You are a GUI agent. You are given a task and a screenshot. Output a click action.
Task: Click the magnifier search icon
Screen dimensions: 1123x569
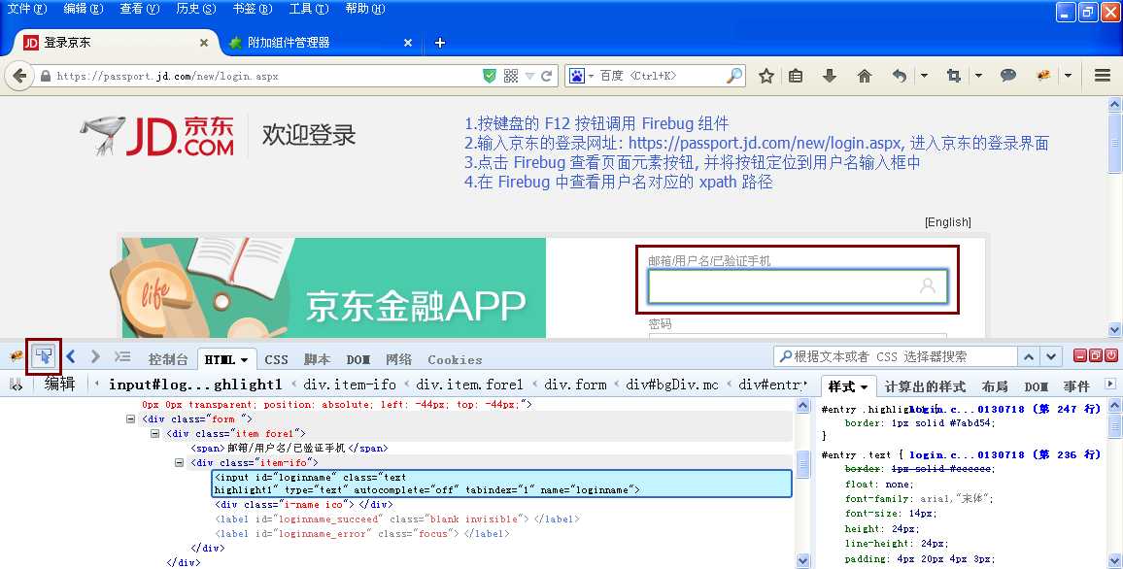[x=734, y=76]
